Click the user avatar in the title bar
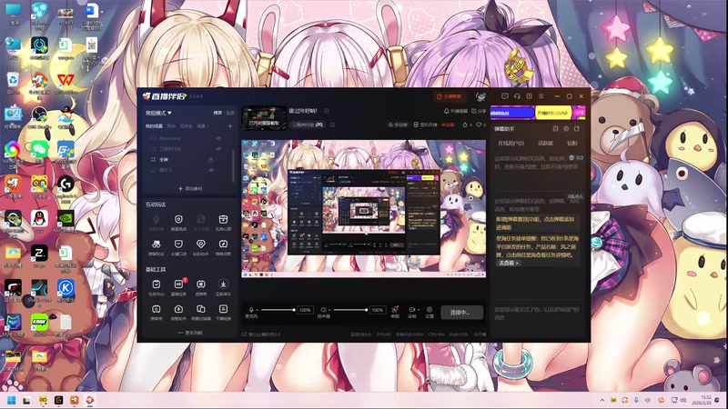 coord(481,96)
